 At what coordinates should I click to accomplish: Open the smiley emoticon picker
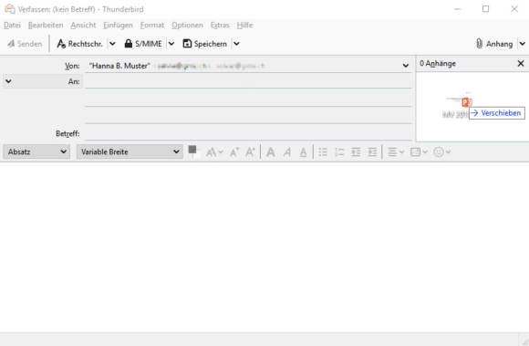(x=441, y=152)
